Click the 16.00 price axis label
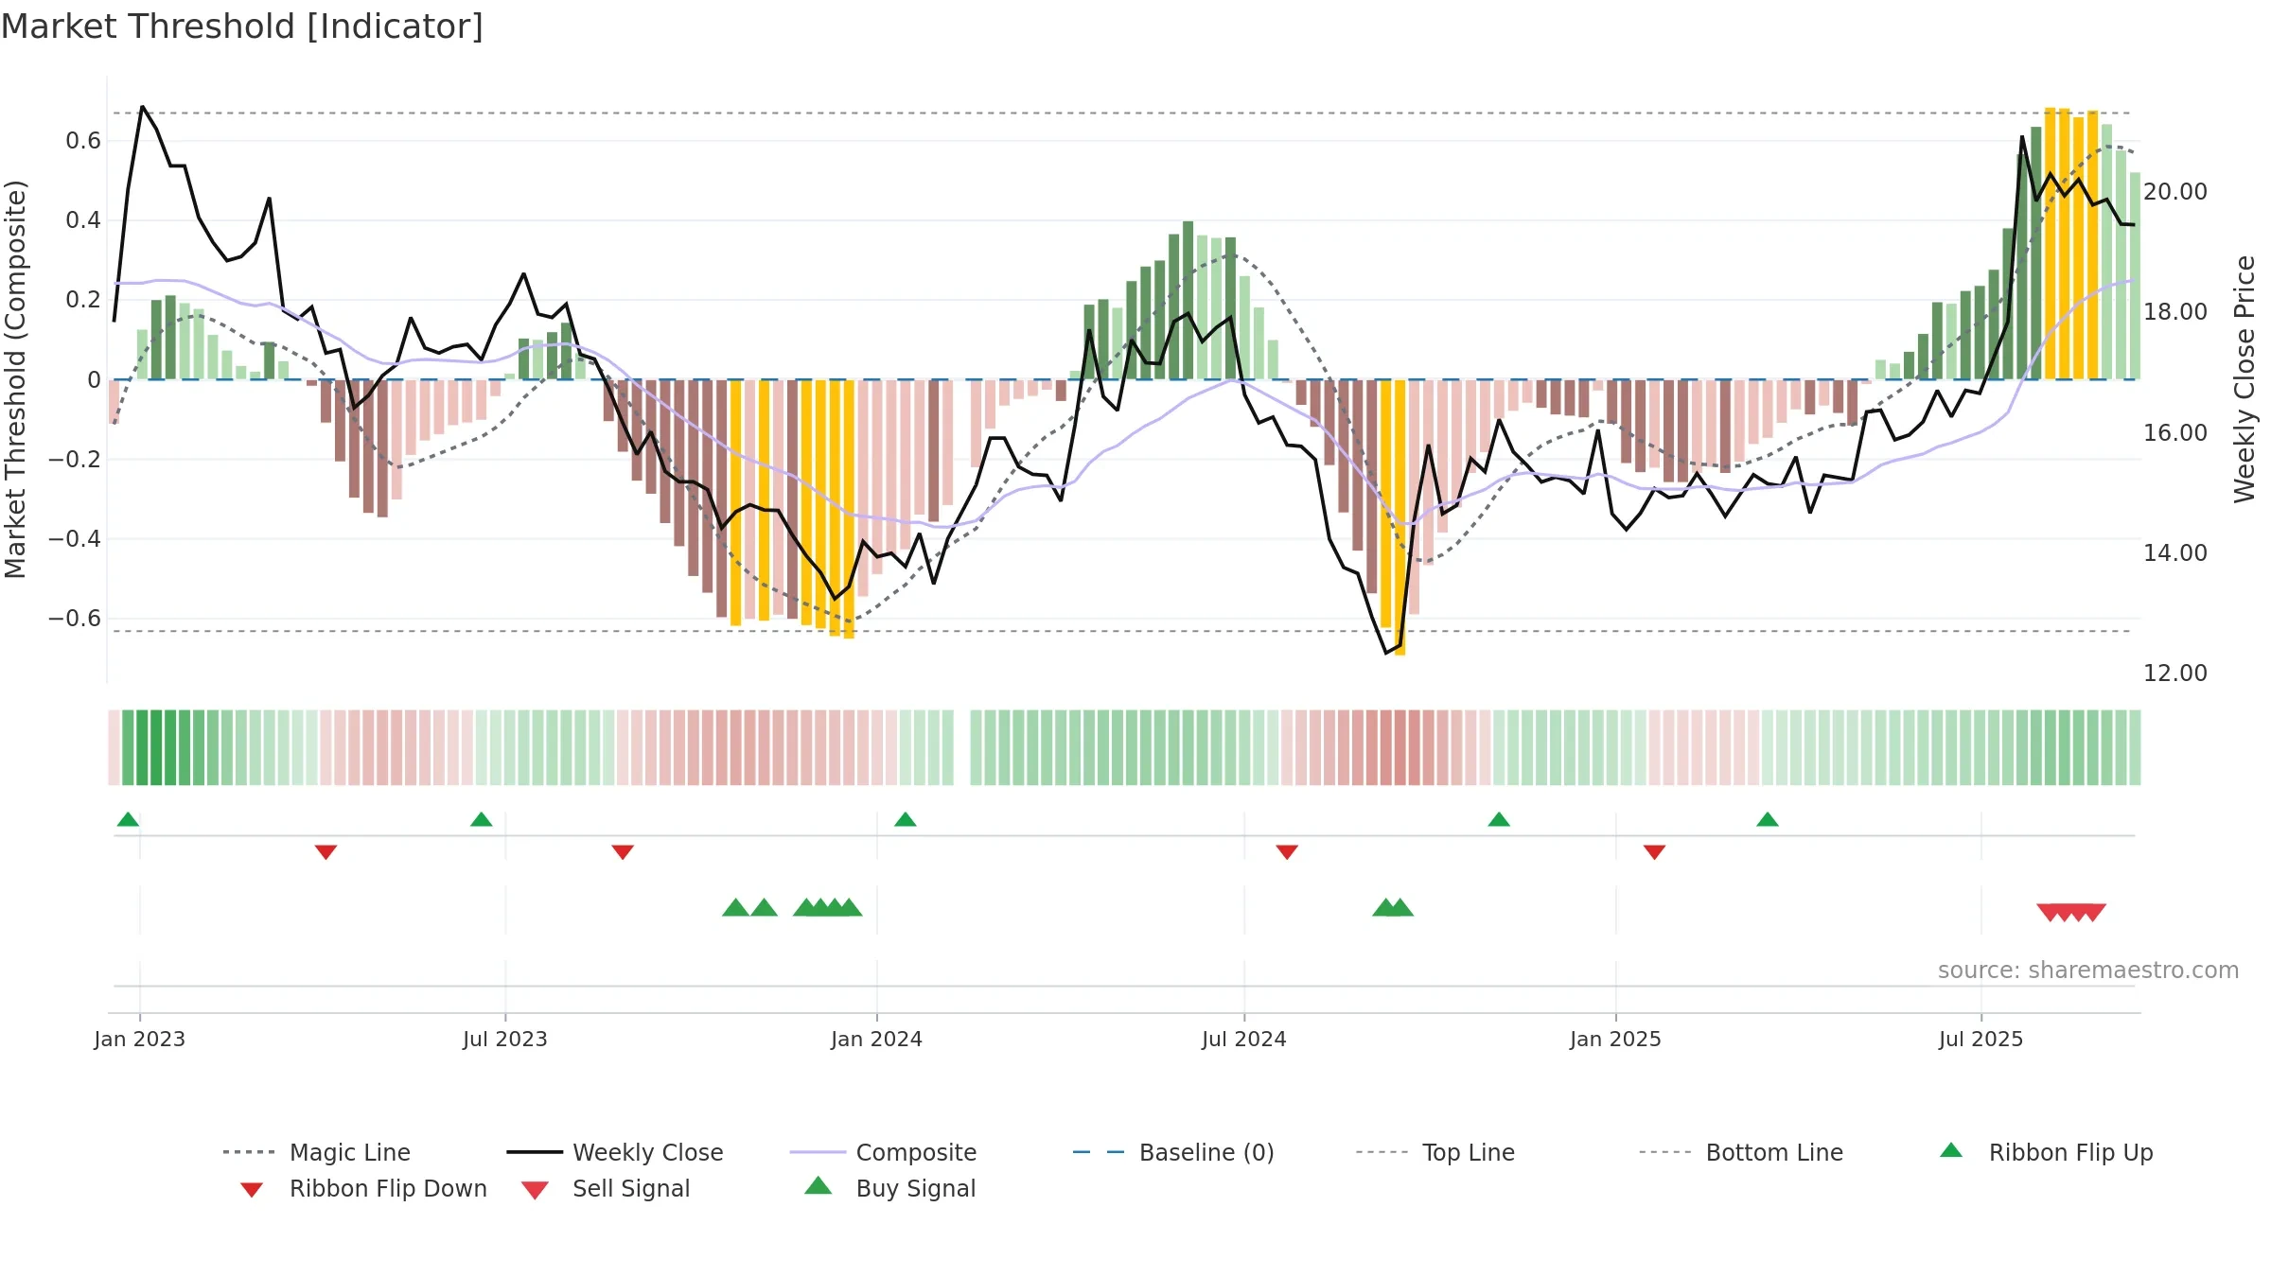Screen dimensions: 2271x1277 coord(2175,433)
